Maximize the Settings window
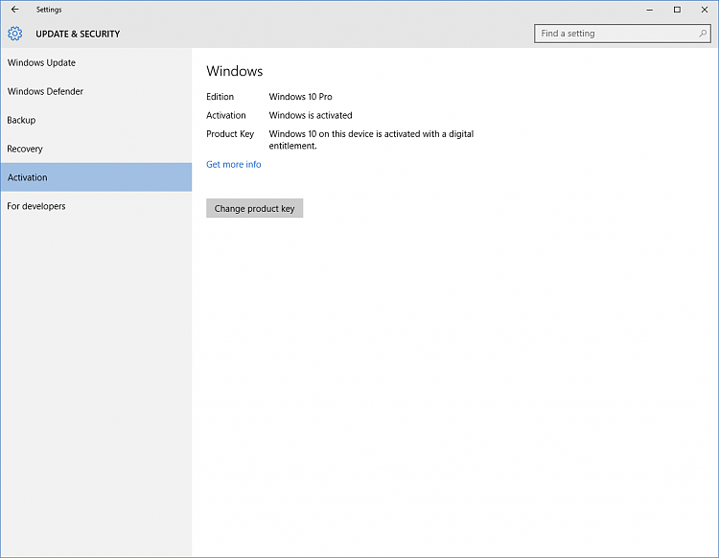The width and height of the screenshot is (719, 558). tap(677, 10)
